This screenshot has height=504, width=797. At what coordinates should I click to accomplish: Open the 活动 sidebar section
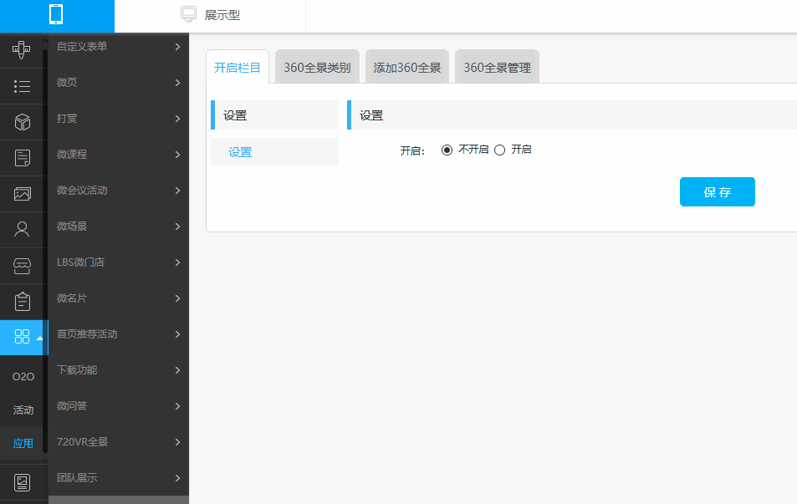[23, 410]
